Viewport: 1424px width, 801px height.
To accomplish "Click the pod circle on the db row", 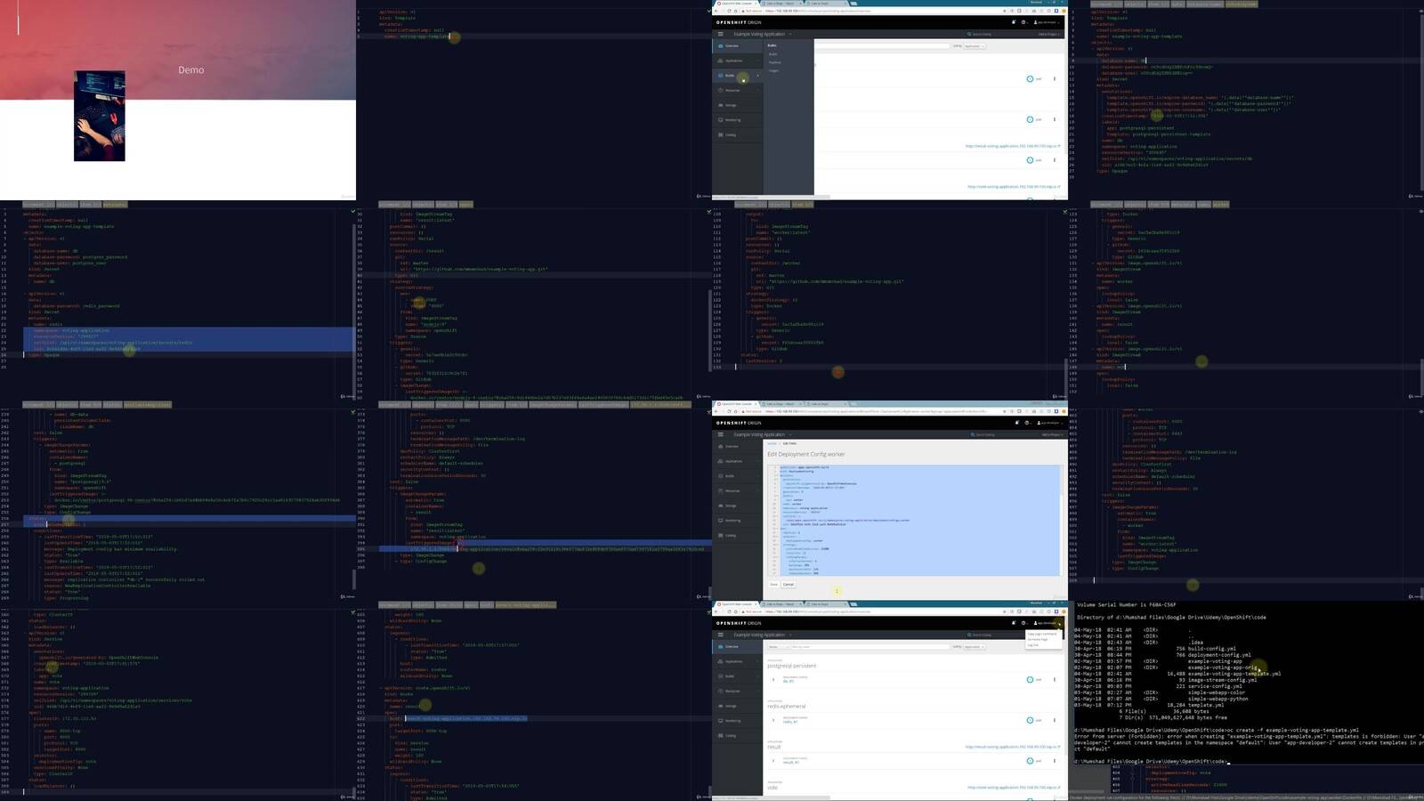I will (x=1030, y=680).
